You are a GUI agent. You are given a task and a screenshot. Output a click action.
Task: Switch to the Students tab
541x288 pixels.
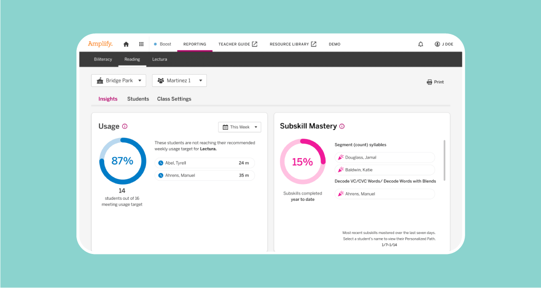(x=138, y=99)
